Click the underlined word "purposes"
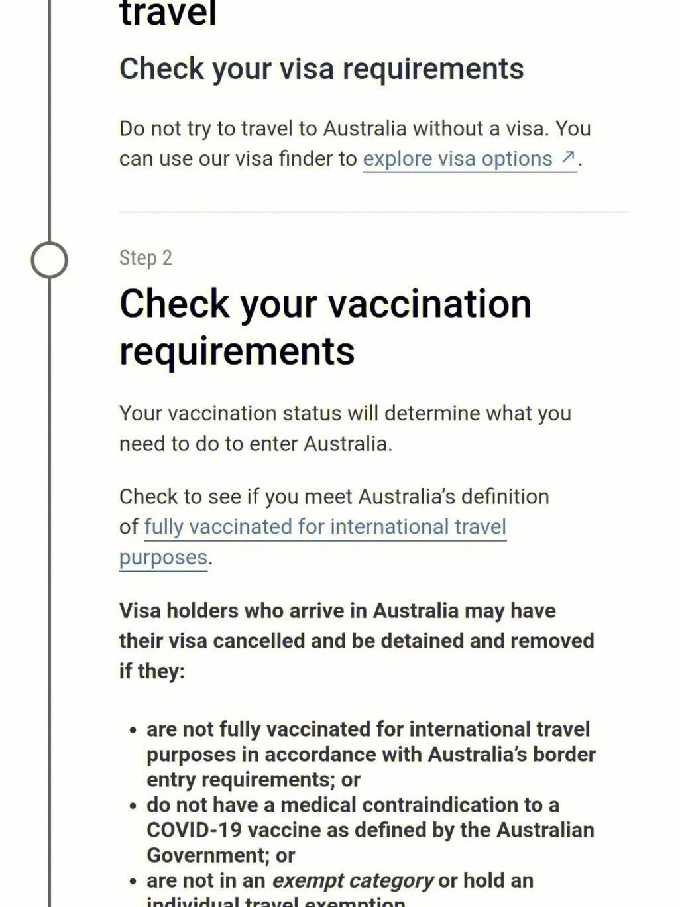The width and height of the screenshot is (680, 907). pos(164,558)
